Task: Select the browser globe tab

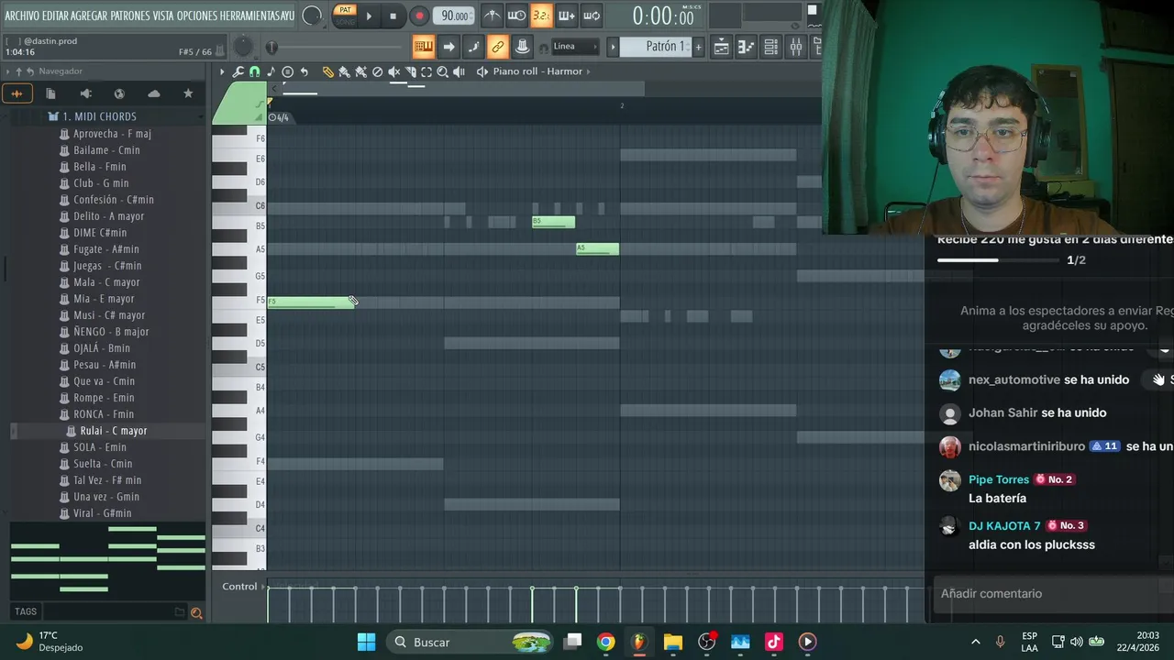Action: (x=119, y=93)
